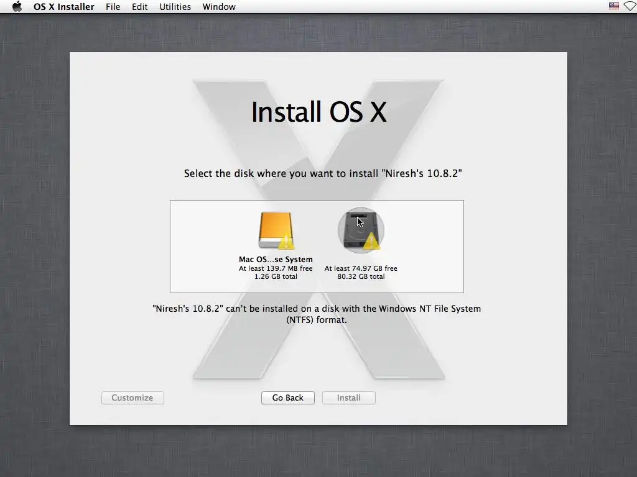The height and width of the screenshot is (477, 637).
Task: Select the gray 80.32 GB hard disk
Action: 361,230
